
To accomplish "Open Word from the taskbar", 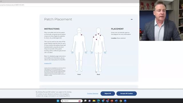I will click(x=116, y=101).
